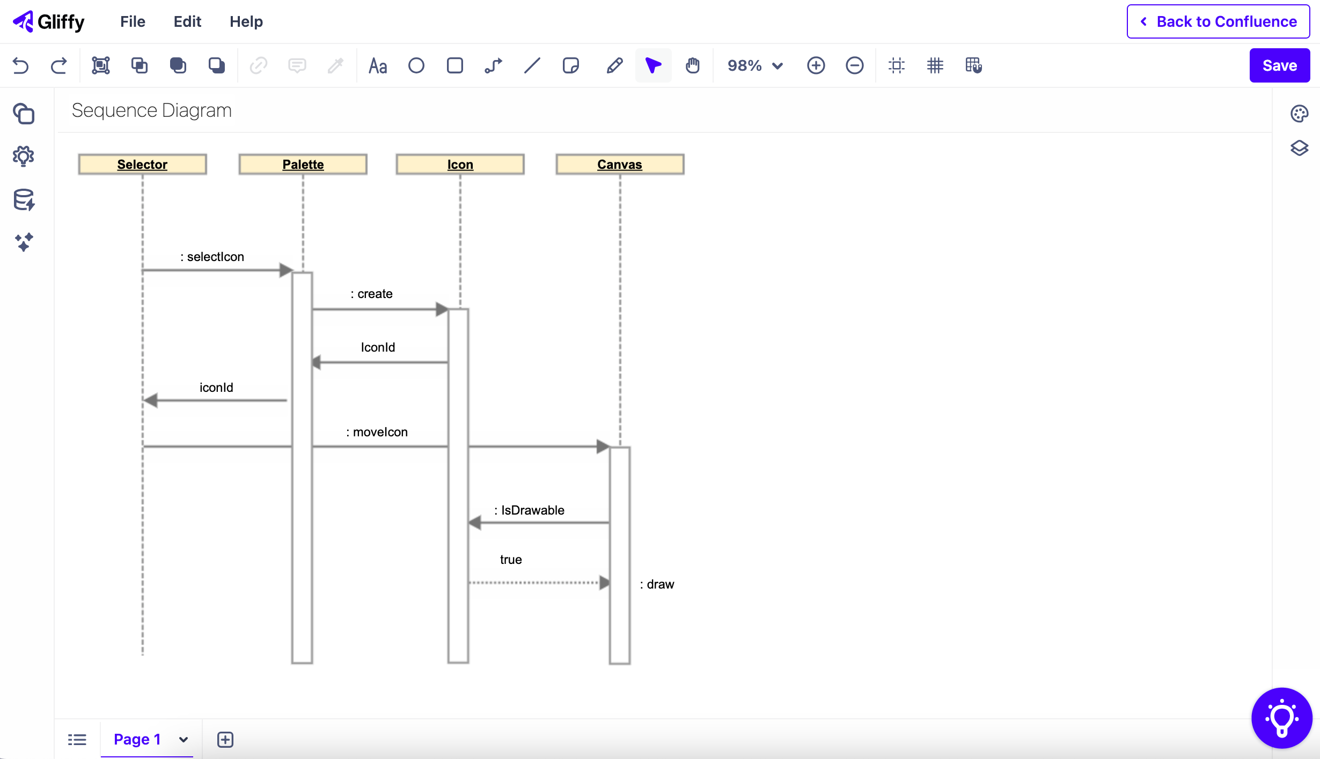The width and height of the screenshot is (1320, 759).
Task: Undo the last action
Action: click(20, 65)
